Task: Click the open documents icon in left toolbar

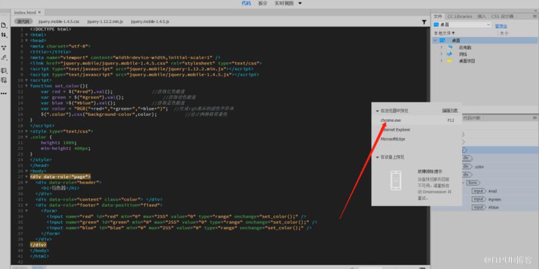Action: pos(4,25)
